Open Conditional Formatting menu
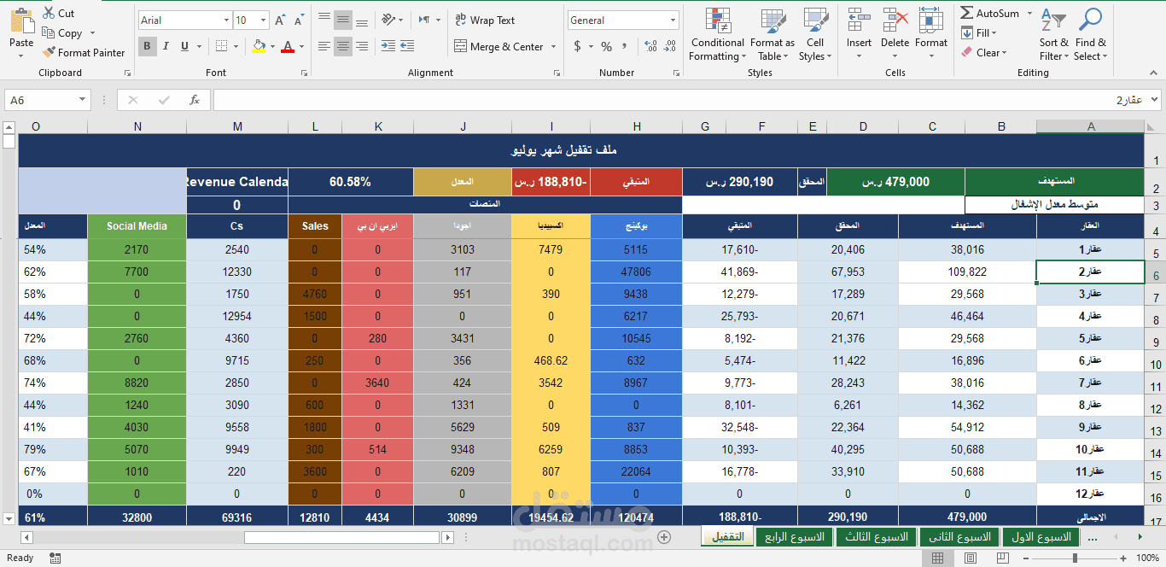The image size is (1166, 567). coord(717,35)
